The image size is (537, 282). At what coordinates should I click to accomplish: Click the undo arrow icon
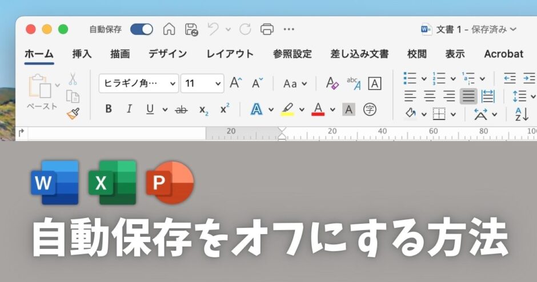(213, 29)
